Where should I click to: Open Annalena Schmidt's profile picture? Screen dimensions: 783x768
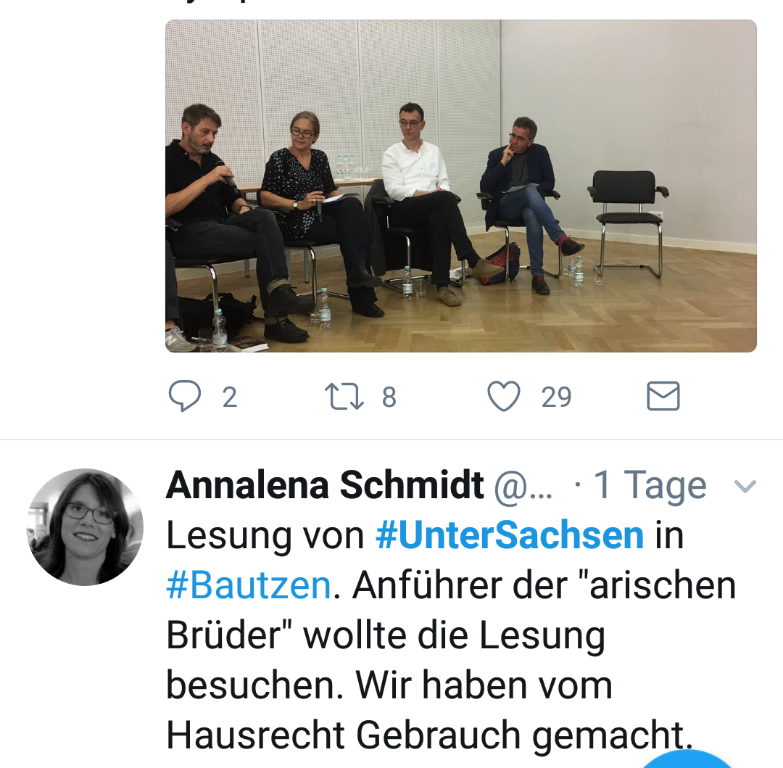pyautogui.click(x=85, y=527)
